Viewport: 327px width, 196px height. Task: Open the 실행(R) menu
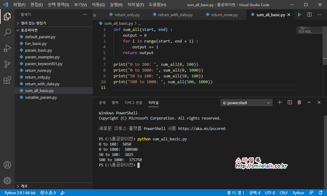tap(116, 5)
